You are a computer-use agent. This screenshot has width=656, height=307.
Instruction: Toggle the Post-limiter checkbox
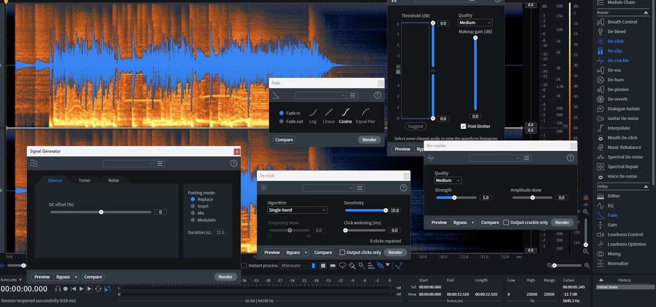point(464,126)
